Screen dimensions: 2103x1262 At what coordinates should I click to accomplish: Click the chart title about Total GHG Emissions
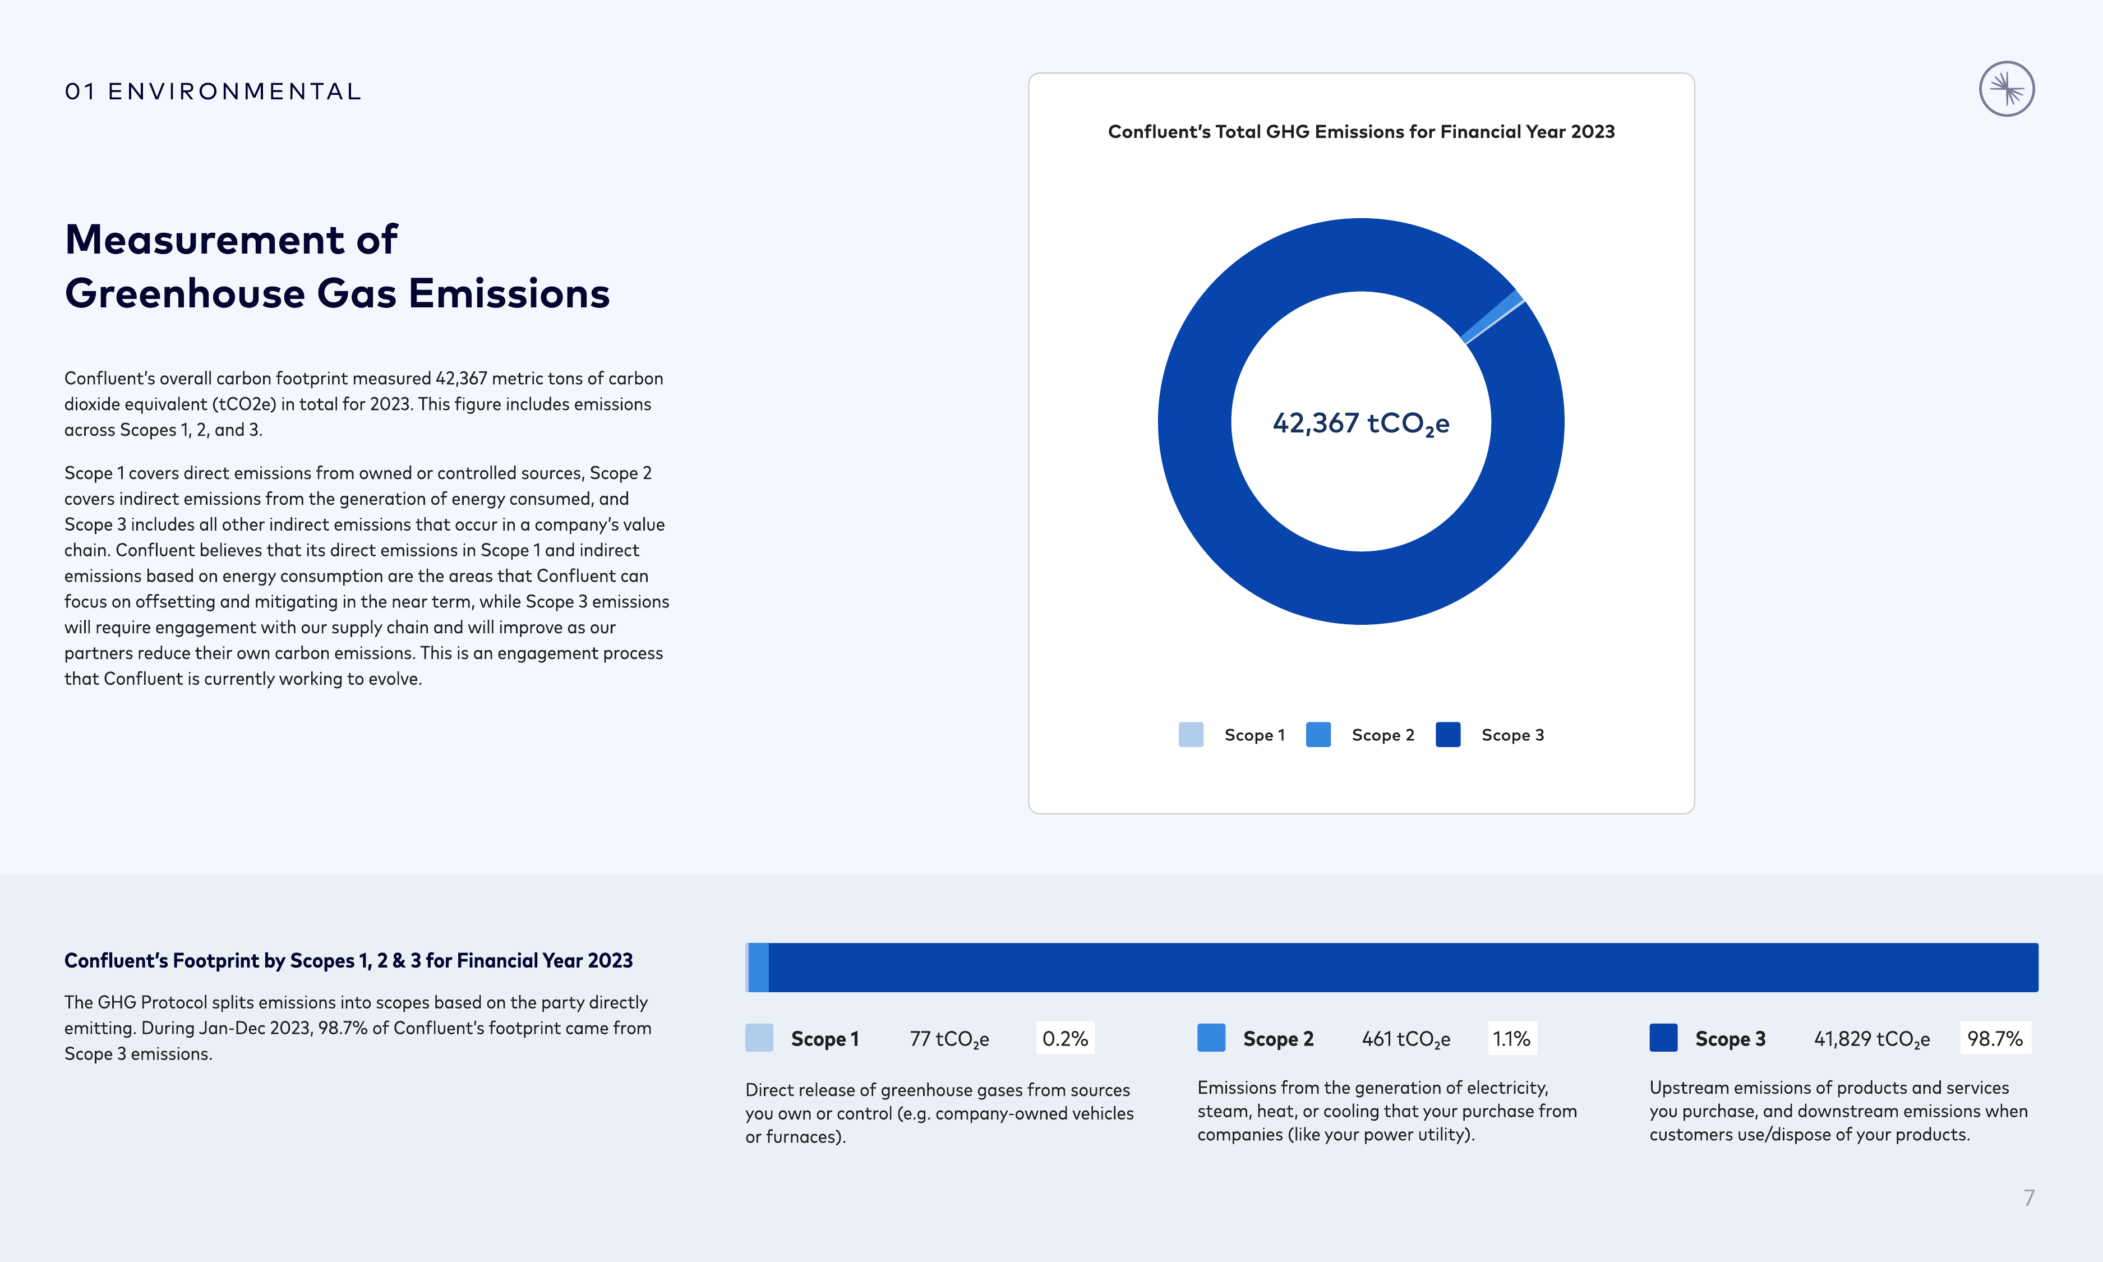[1361, 132]
